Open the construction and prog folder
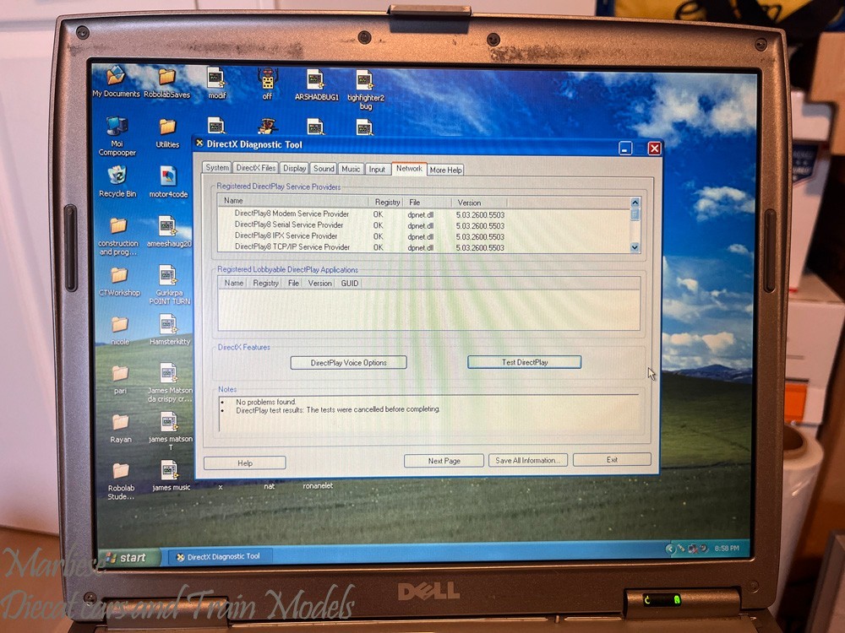 118,225
